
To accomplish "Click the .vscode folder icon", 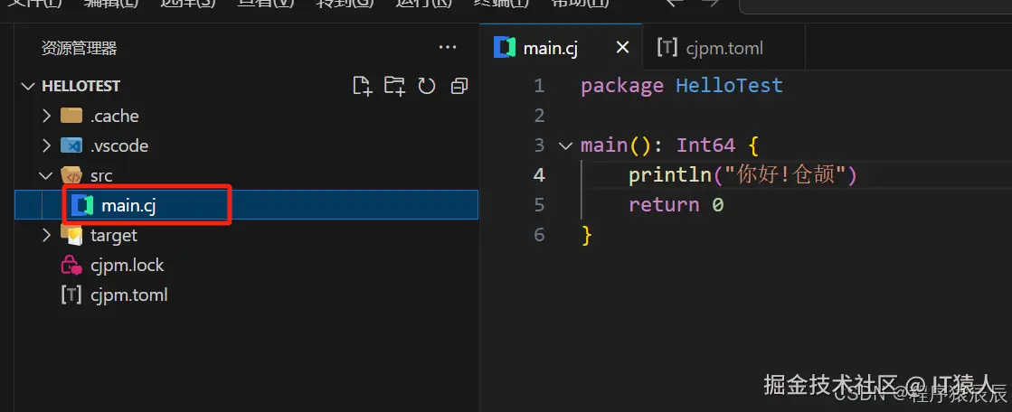I will 71,145.
